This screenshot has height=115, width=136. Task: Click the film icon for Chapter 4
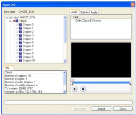[x=20, y=39]
